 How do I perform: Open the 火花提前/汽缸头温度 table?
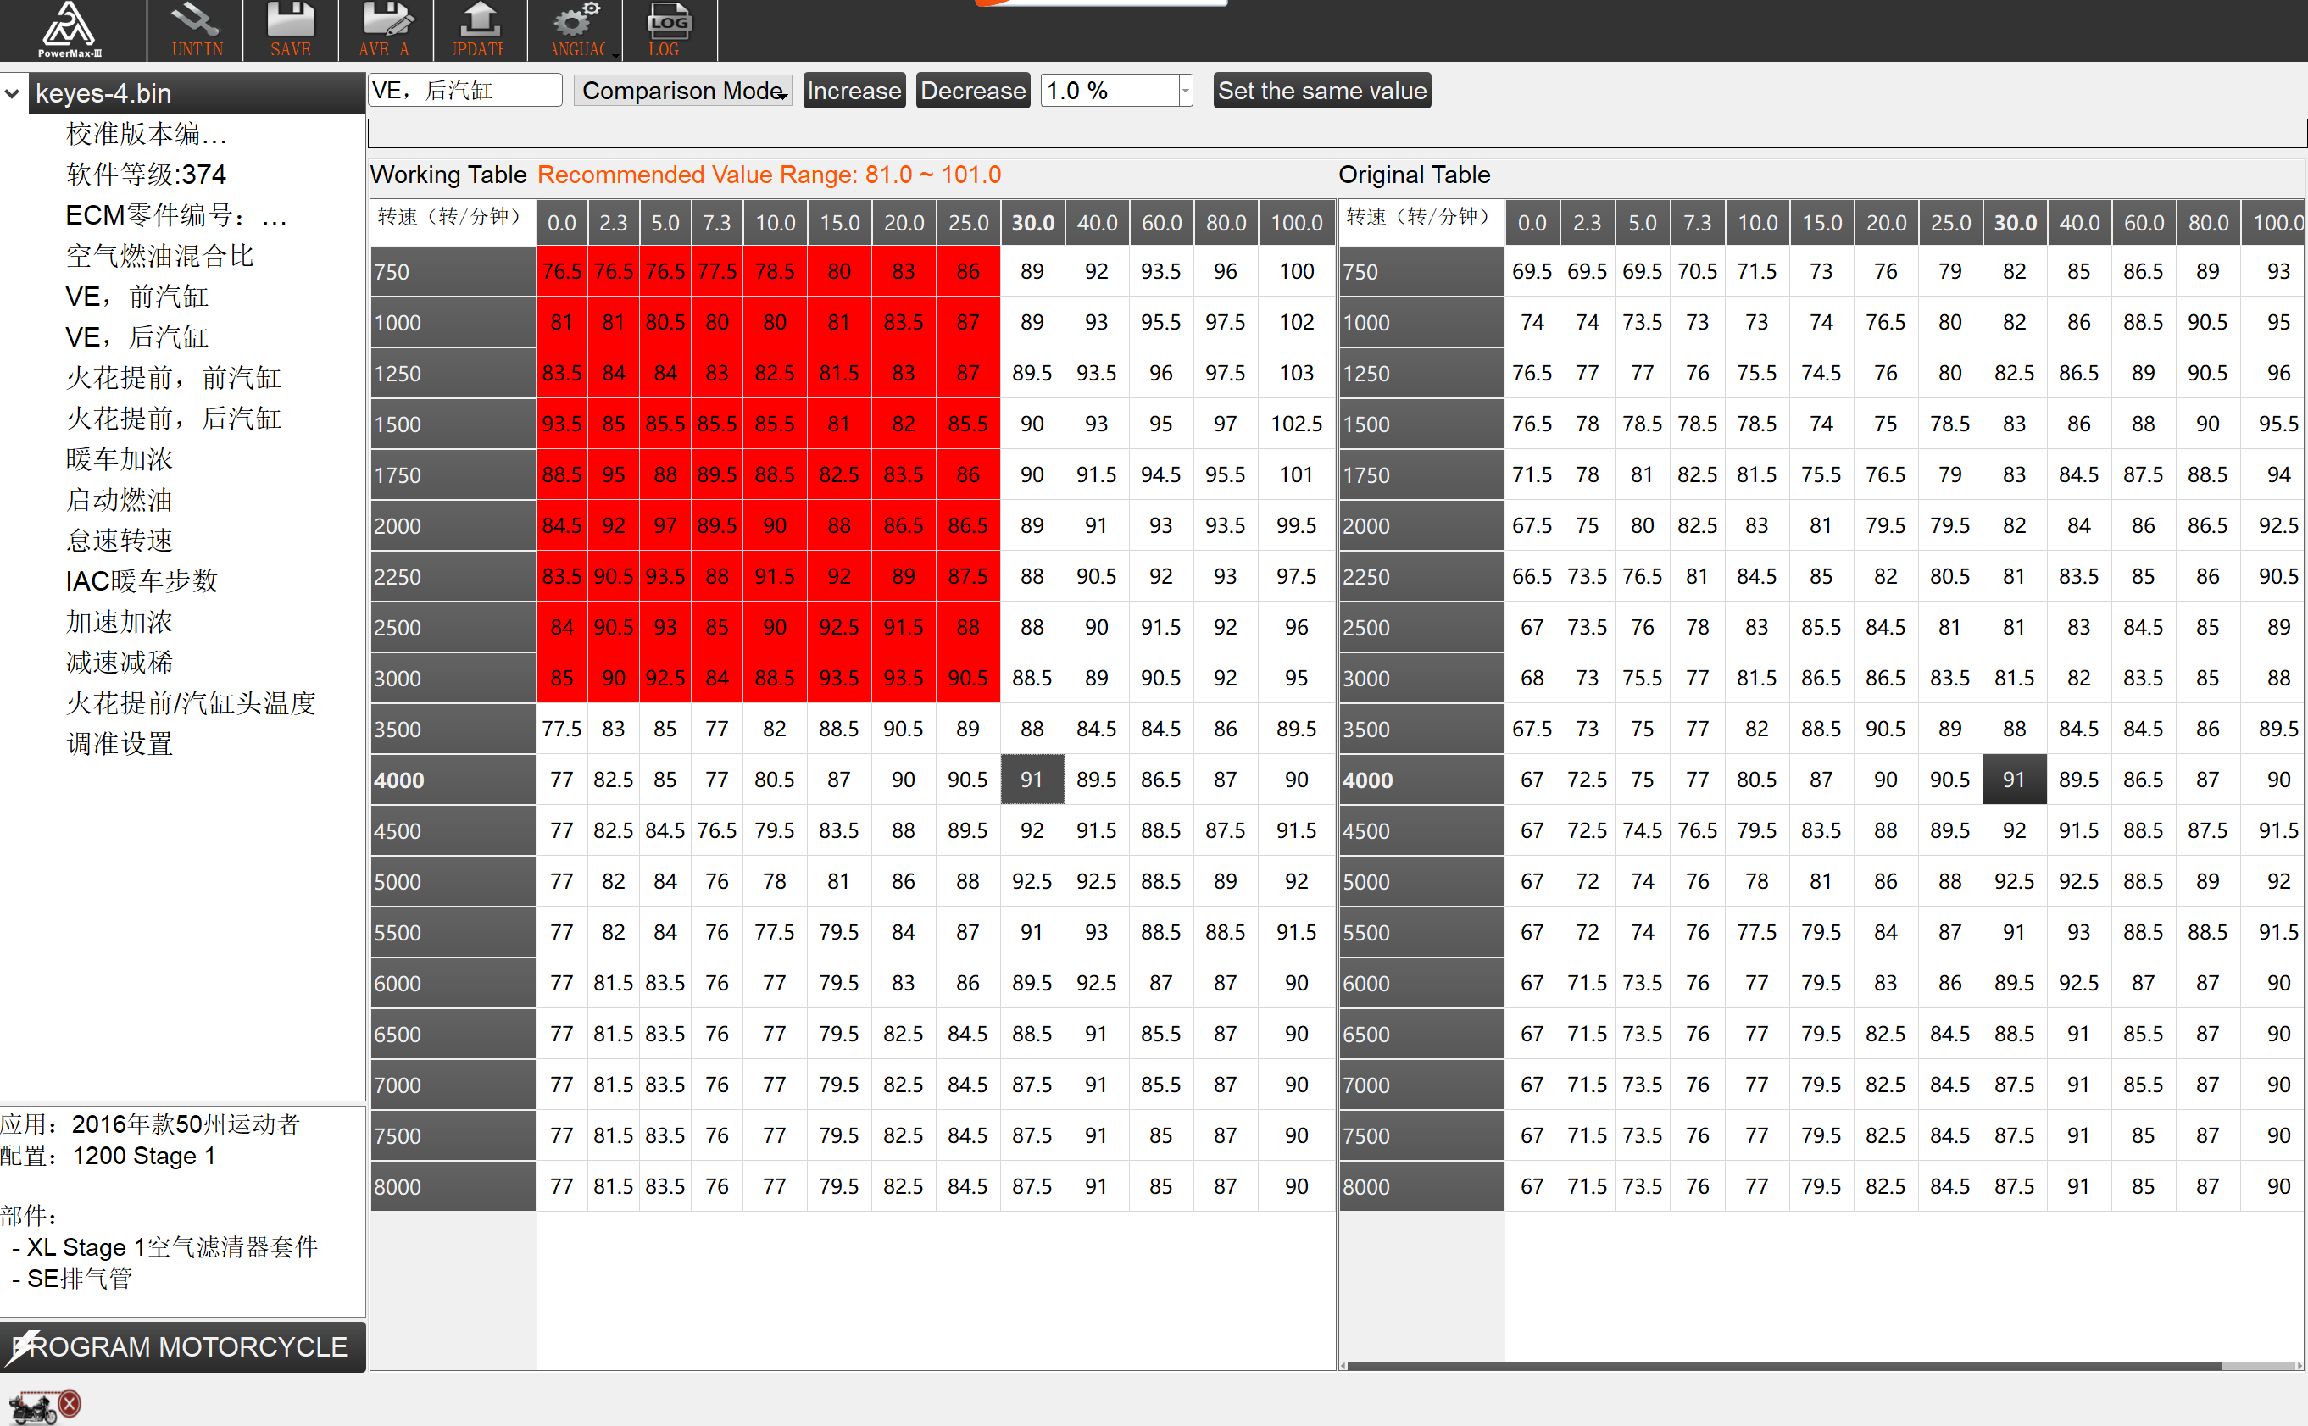[191, 703]
